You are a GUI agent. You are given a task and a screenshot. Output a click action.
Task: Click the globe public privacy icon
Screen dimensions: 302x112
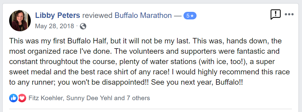83,26
